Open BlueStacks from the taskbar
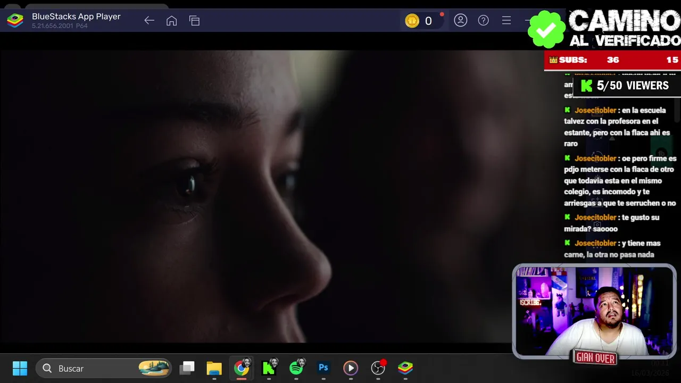 pos(405,368)
